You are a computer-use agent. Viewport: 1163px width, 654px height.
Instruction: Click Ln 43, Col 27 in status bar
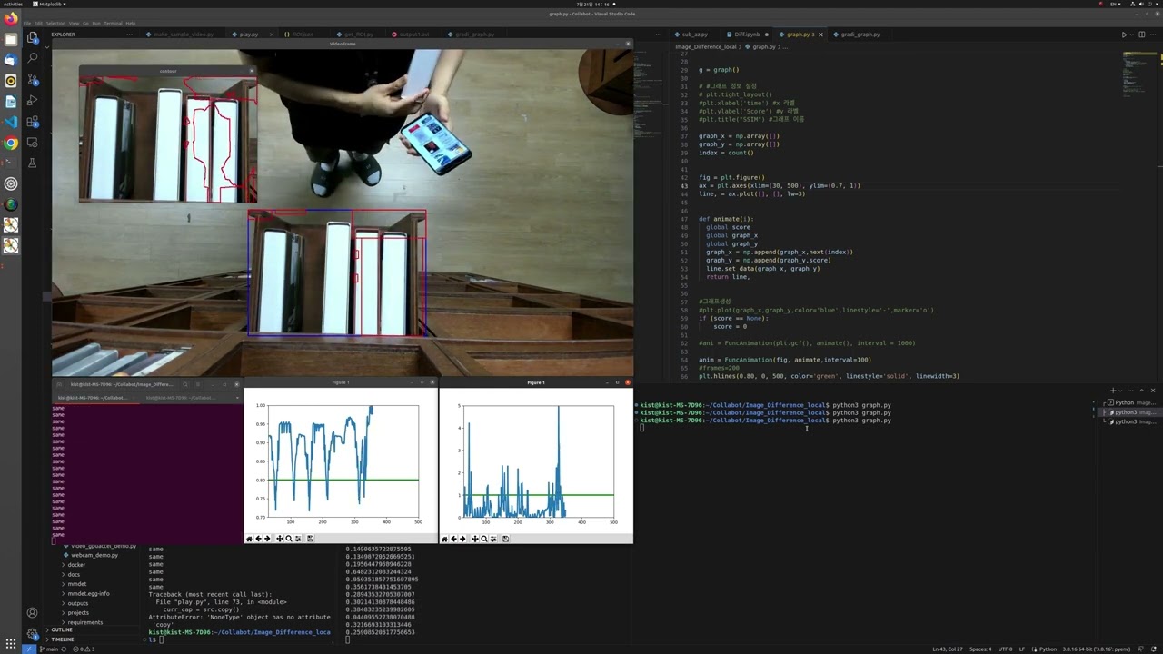click(x=949, y=649)
